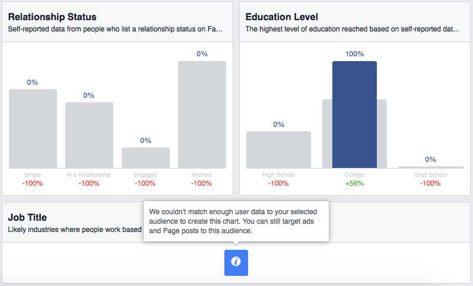Click the dark blue College bar
Screen dimensions: 473x286
pos(354,115)
